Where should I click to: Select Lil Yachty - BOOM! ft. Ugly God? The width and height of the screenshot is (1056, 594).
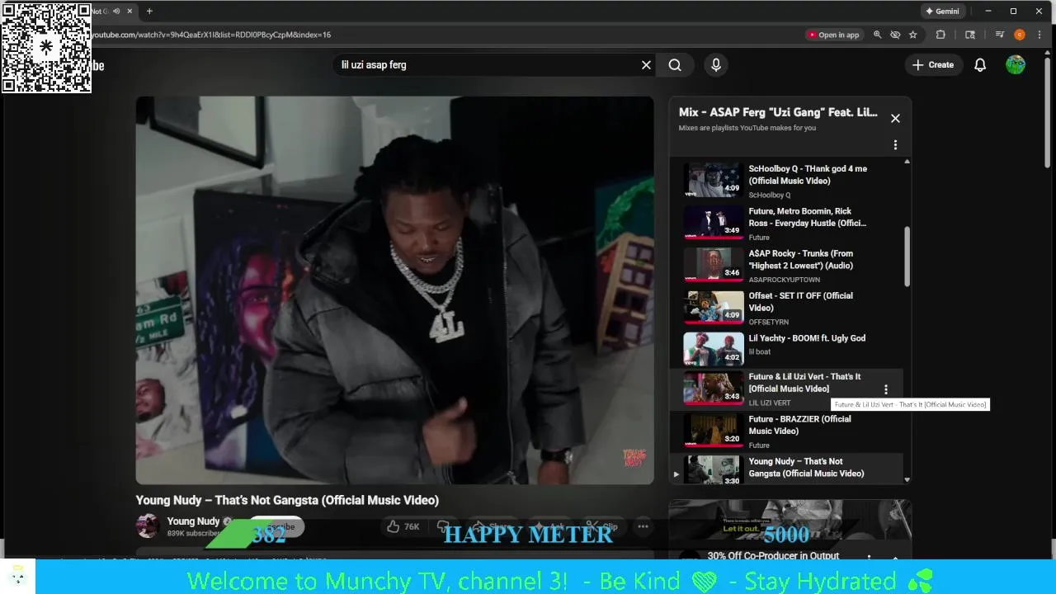tap(786, 347)
